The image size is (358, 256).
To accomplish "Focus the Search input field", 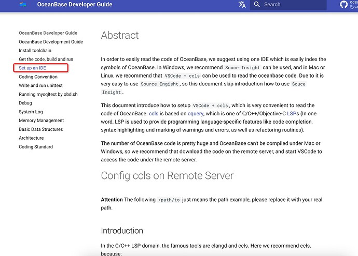I will pyautogui.click(x=288, y=5).
